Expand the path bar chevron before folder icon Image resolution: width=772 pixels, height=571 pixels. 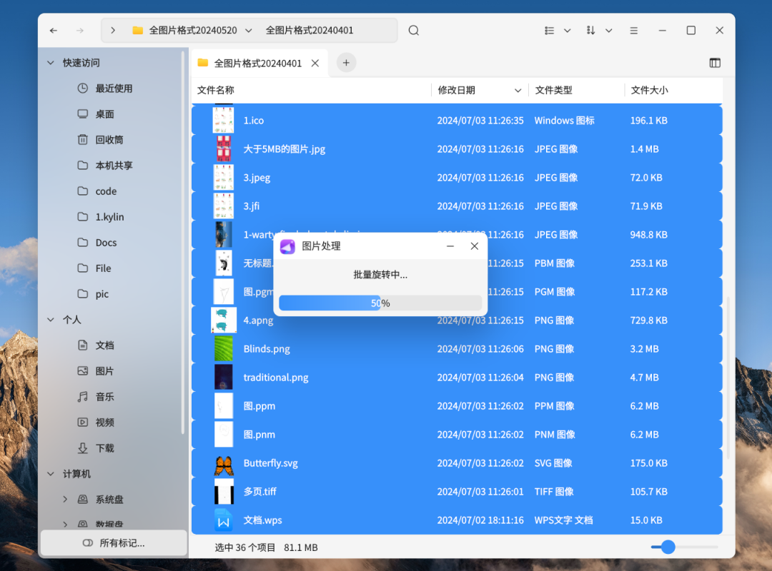tap(113, 31)
